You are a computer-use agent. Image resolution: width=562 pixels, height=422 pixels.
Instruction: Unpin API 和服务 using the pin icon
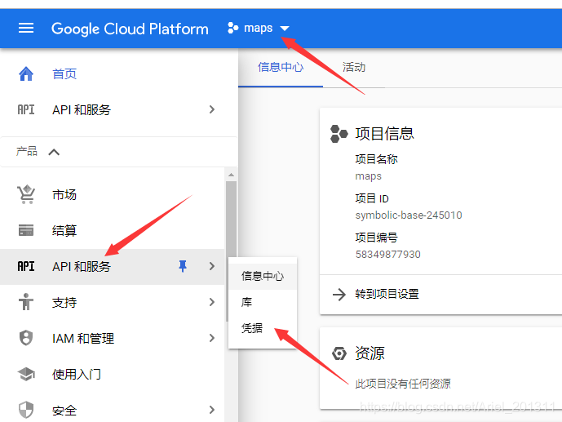(x=183, y=266)
